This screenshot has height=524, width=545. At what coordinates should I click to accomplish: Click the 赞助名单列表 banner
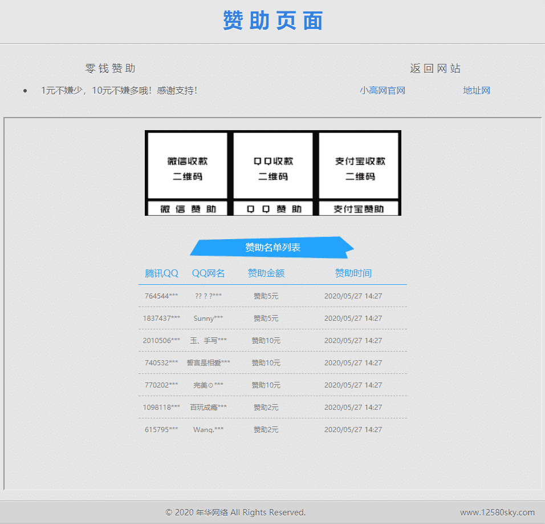(272, 247)
